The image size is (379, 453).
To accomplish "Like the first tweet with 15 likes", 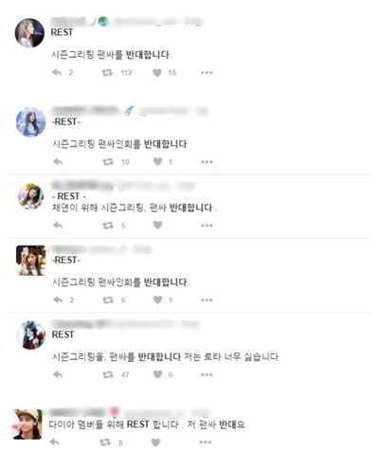I will tap(157, 73).
